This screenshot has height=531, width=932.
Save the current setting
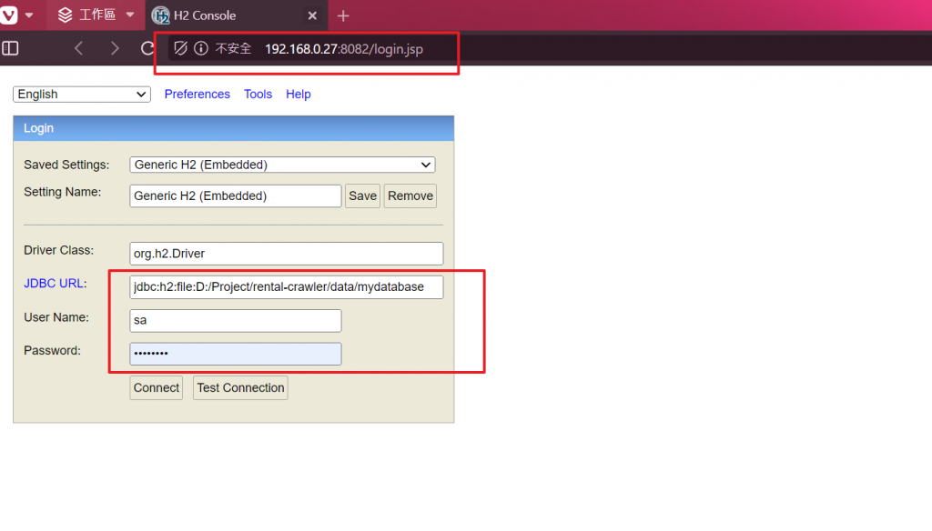click(x=362, y=196)
